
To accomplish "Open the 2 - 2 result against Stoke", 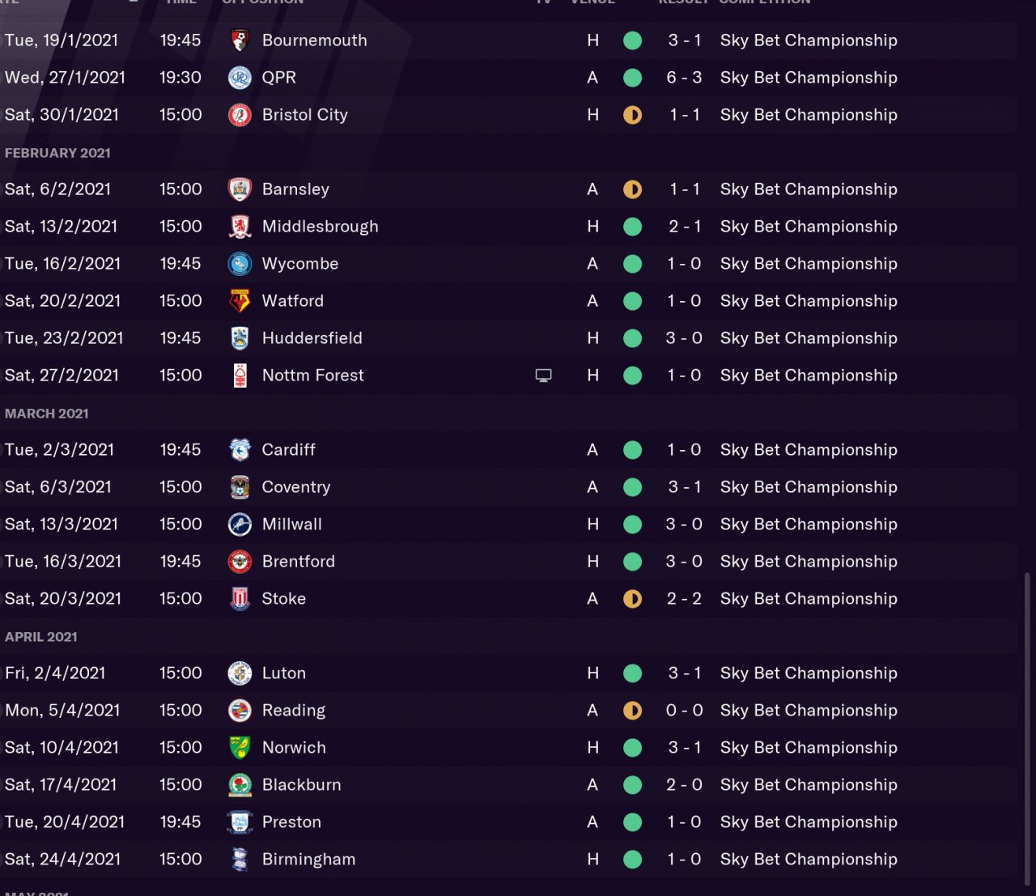I will click(x=684, y=599).
